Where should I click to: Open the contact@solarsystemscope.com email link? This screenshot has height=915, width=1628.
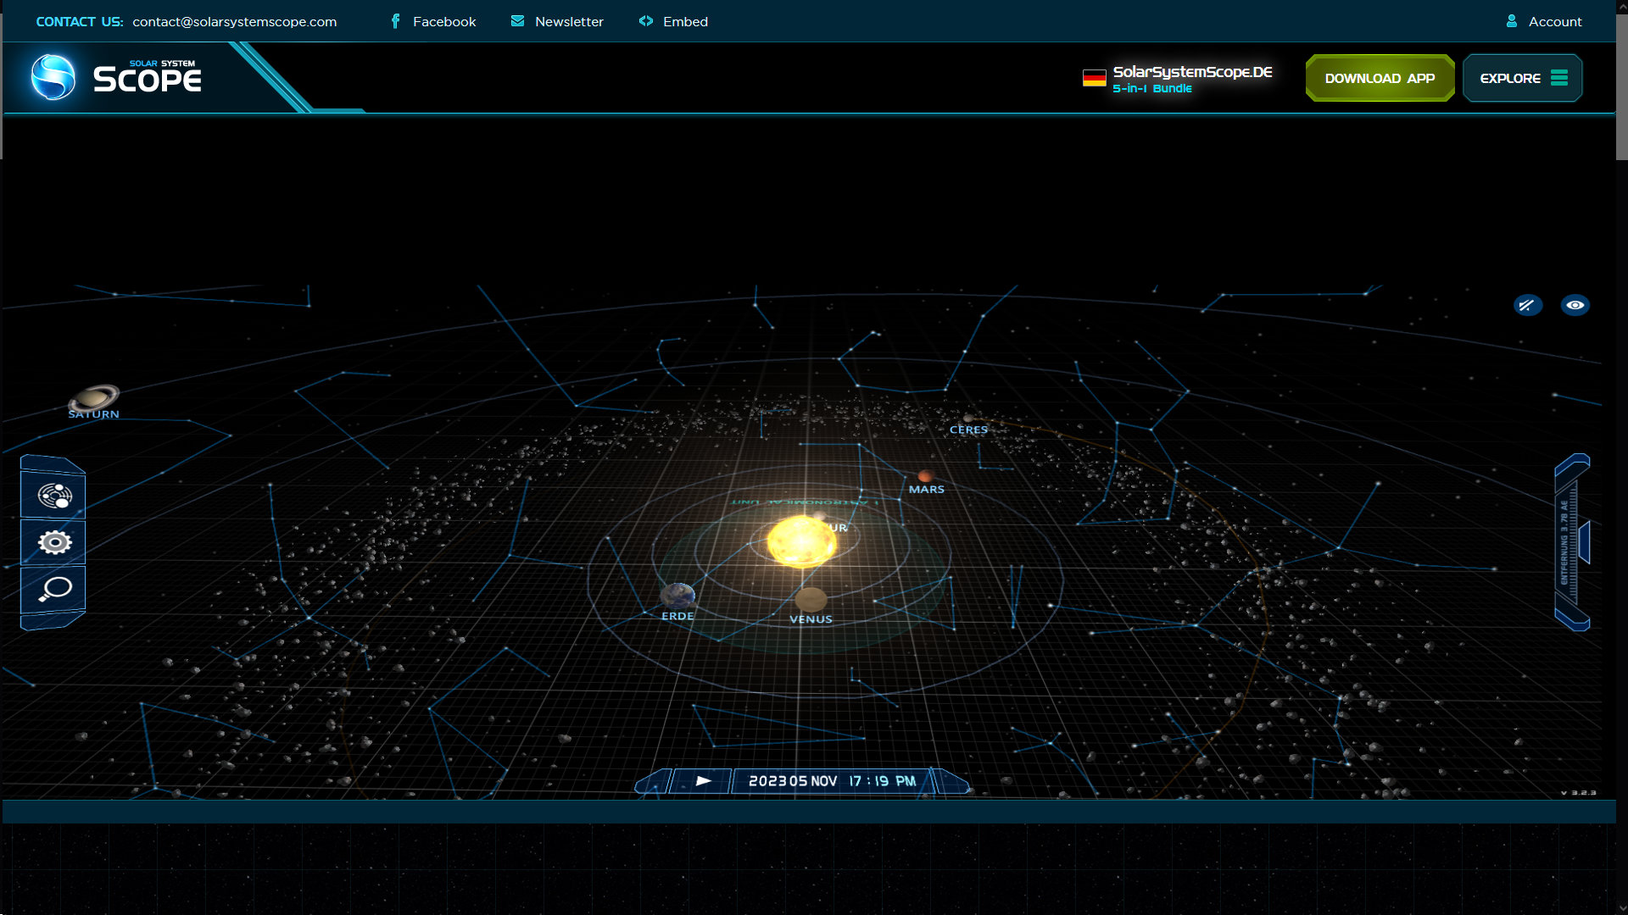[x=235, y=22]
